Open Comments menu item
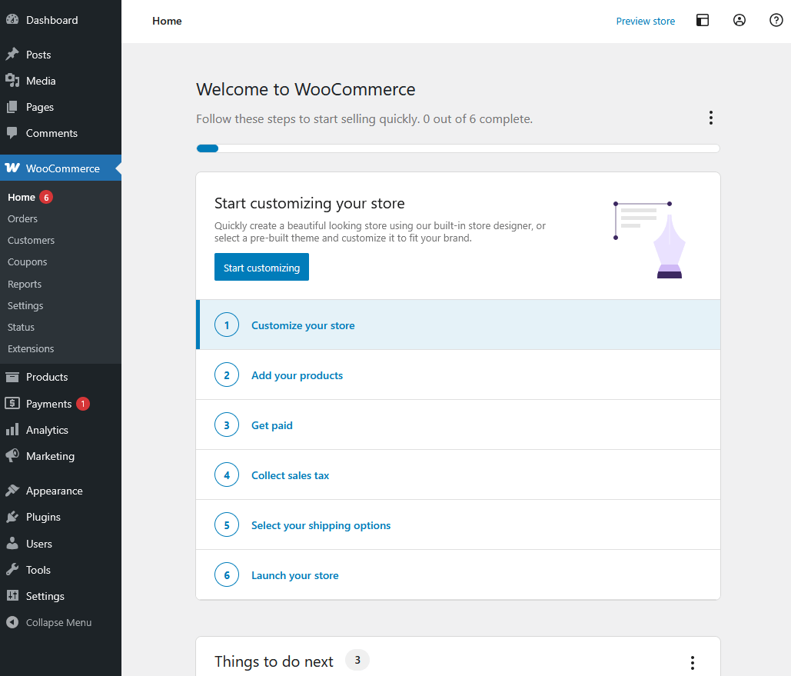The image size is (791, 676). pos(61,133)
